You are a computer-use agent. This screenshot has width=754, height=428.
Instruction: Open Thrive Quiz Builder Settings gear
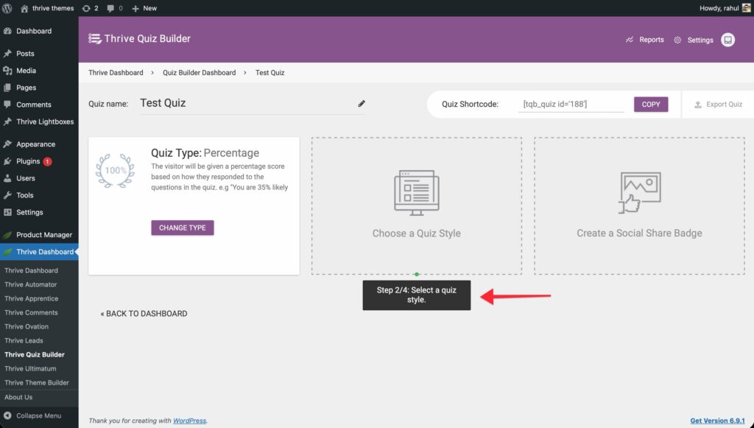[694, 40]
